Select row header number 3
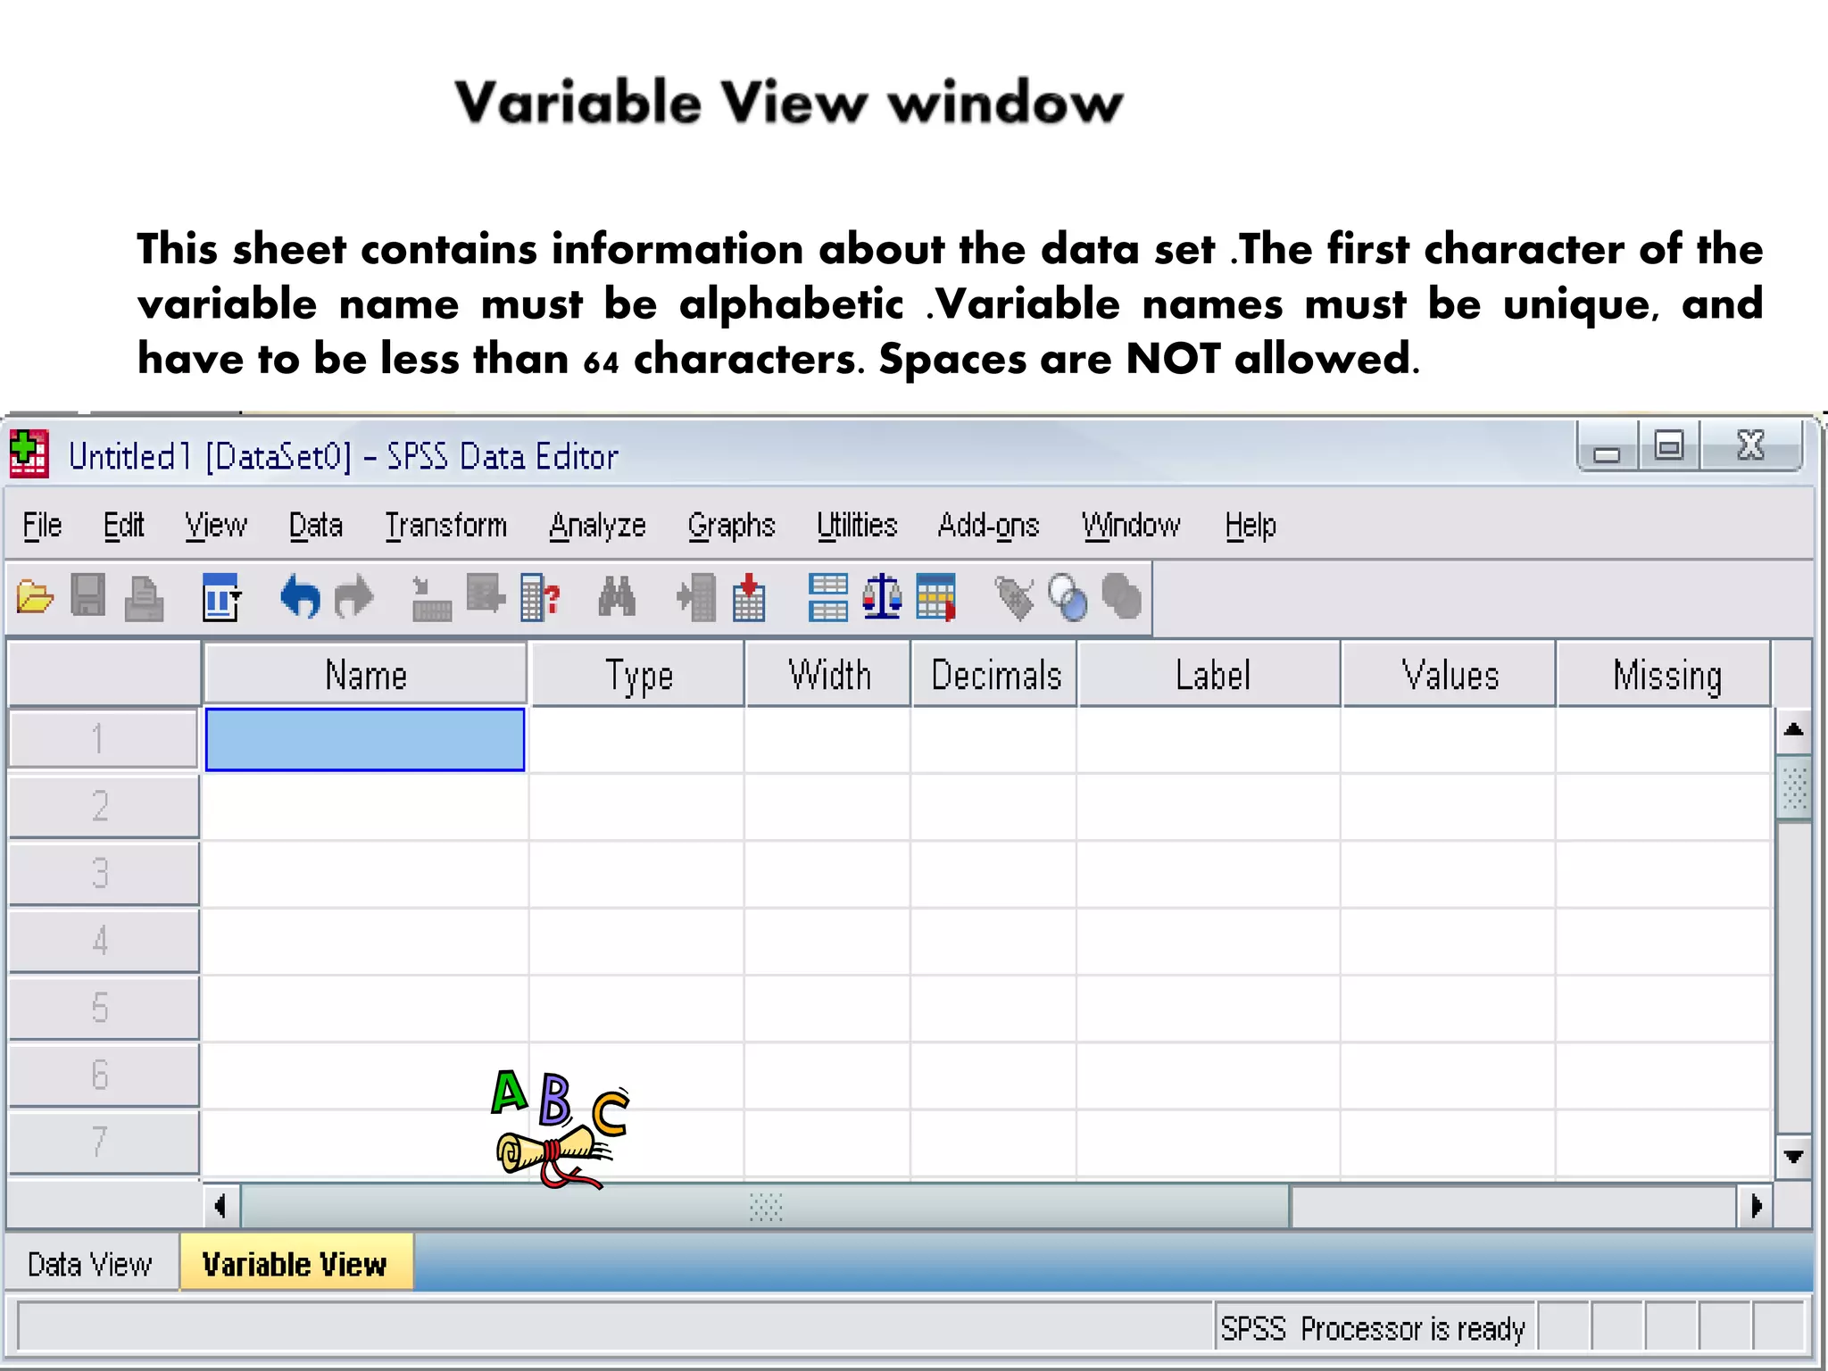The width and height of the screenshot is (1828, 1371). pyautogui.click(x=101, y=873)
